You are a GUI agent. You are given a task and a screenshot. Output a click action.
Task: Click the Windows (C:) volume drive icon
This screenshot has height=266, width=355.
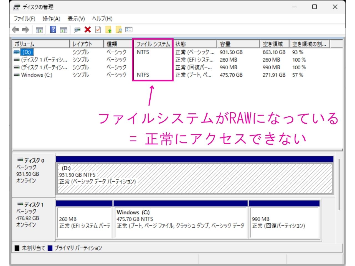(x=17, y=75)
